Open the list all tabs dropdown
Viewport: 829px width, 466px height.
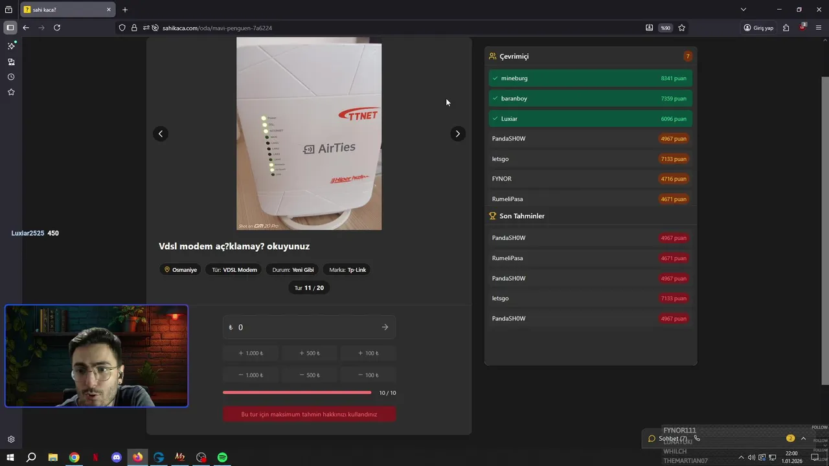click(744, 10)
